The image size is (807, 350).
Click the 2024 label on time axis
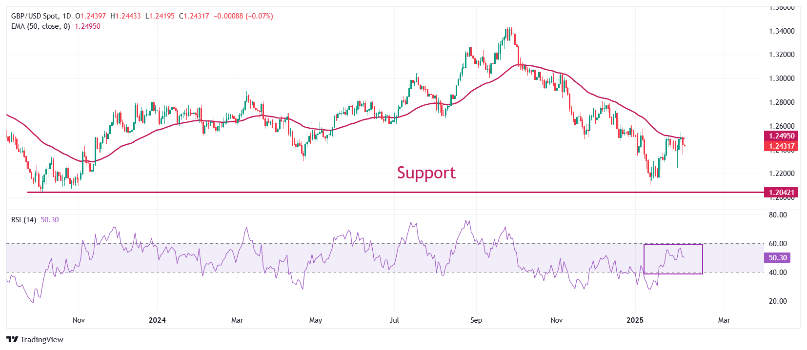157,320
